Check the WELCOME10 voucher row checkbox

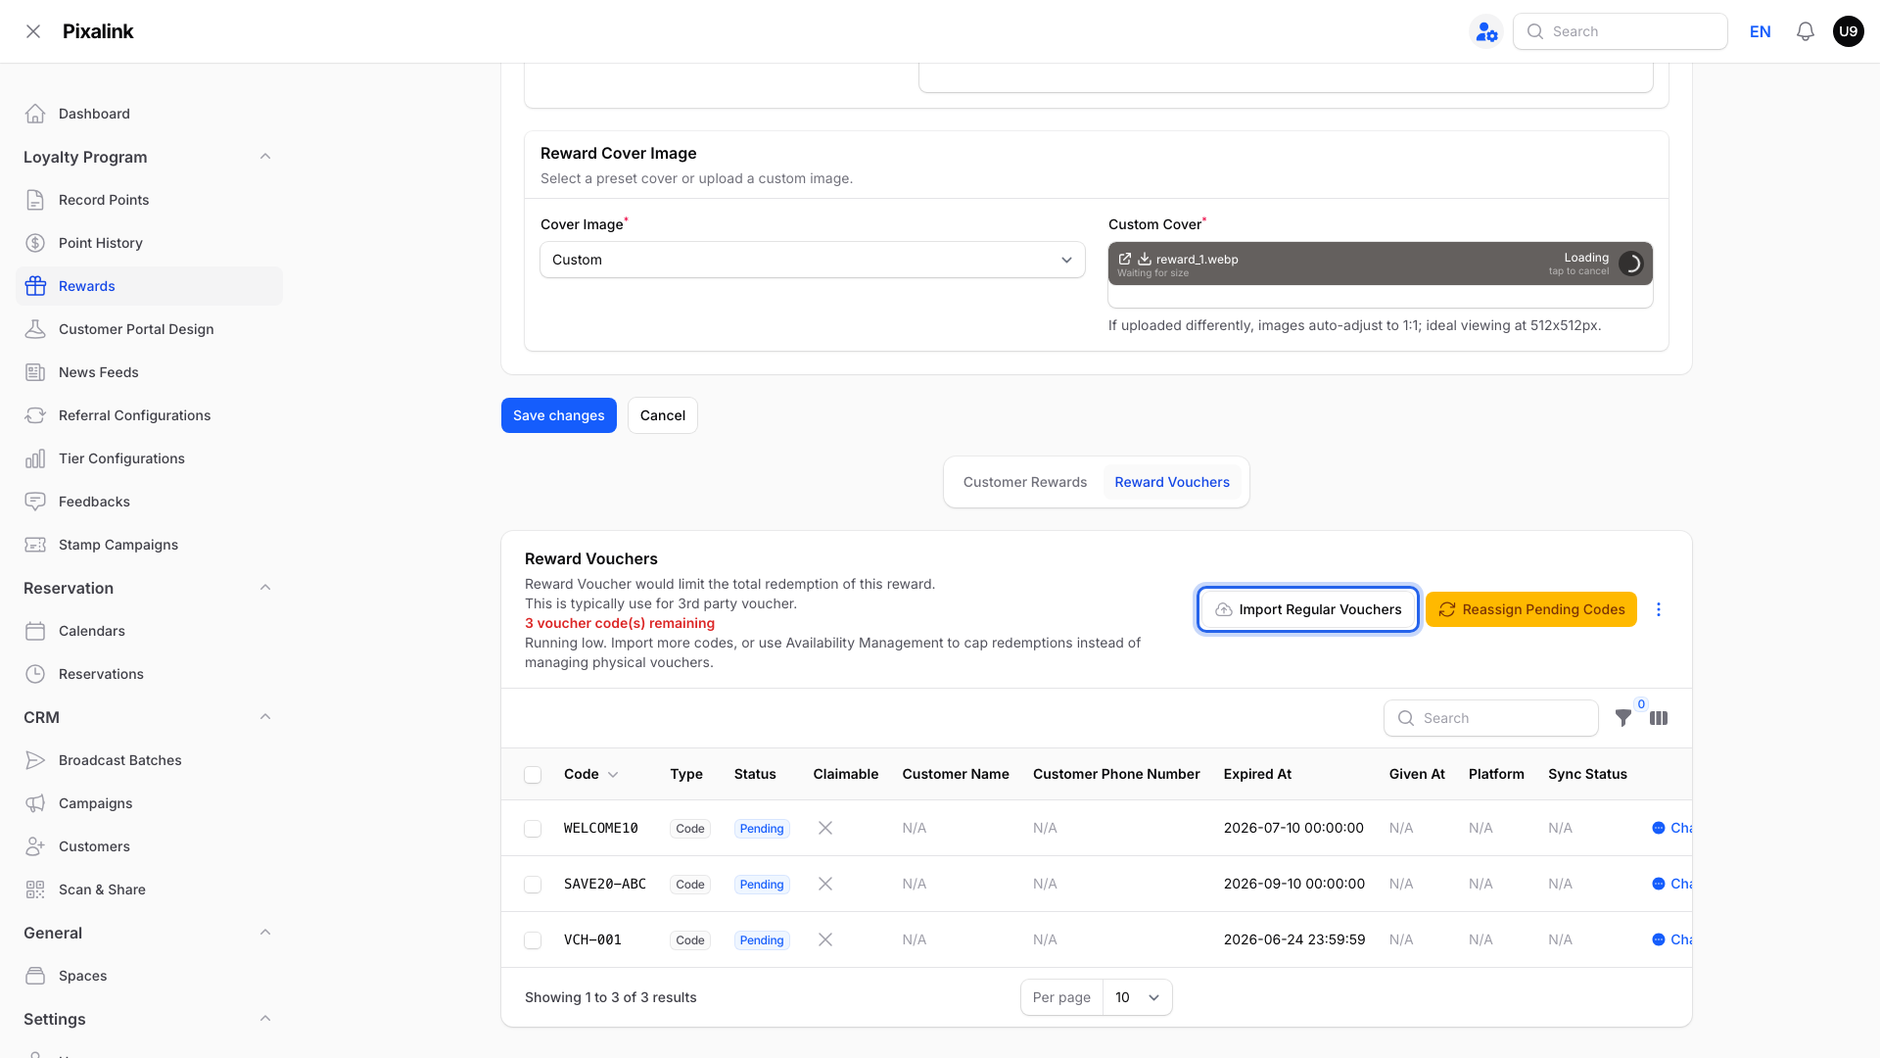click(x=533, y=829)
